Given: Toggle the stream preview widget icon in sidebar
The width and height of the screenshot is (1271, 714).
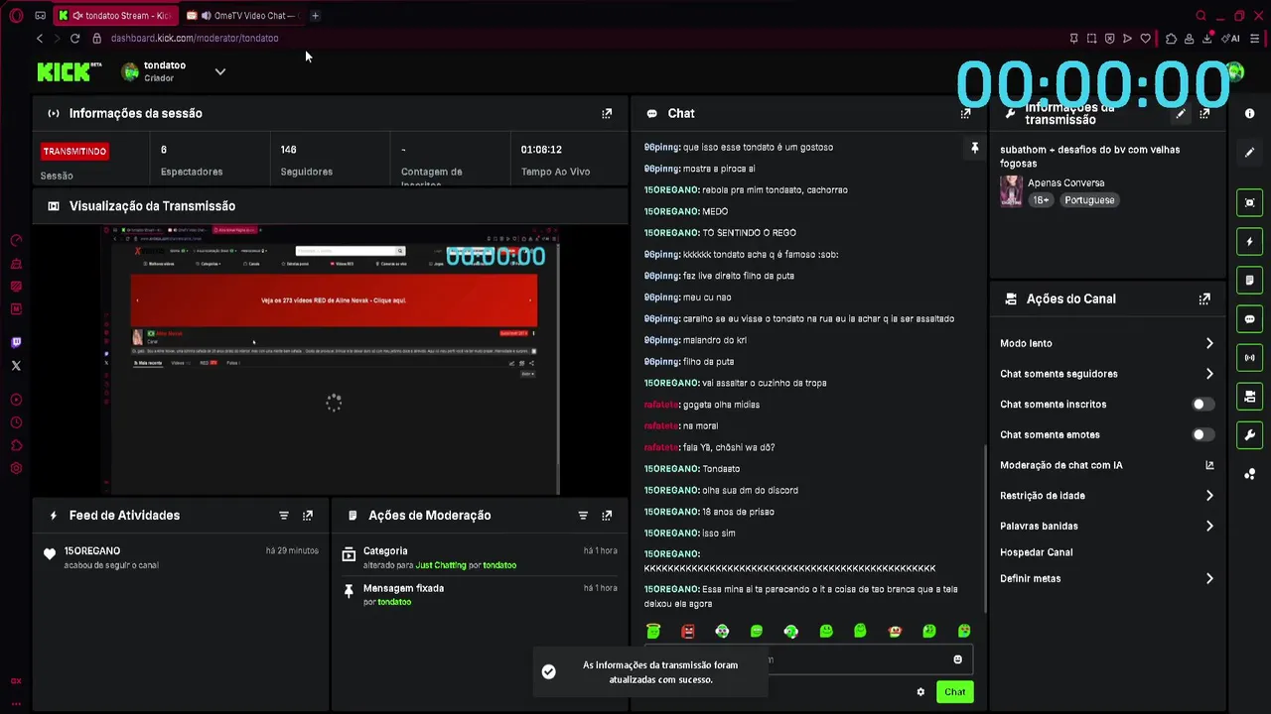Looking at the screenshot, I should (1249, 203).
